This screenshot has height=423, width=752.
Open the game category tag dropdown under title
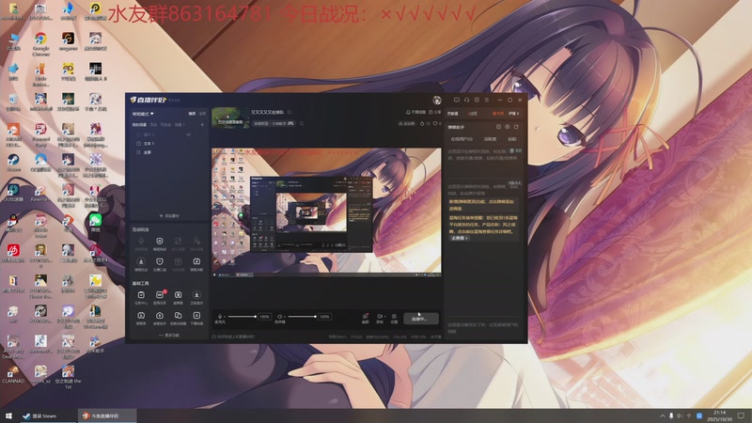click(x=274, y=123)
